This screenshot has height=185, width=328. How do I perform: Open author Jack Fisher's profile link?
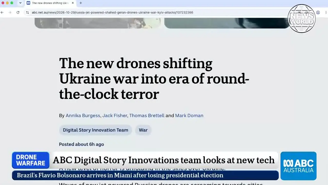[115, 116]
